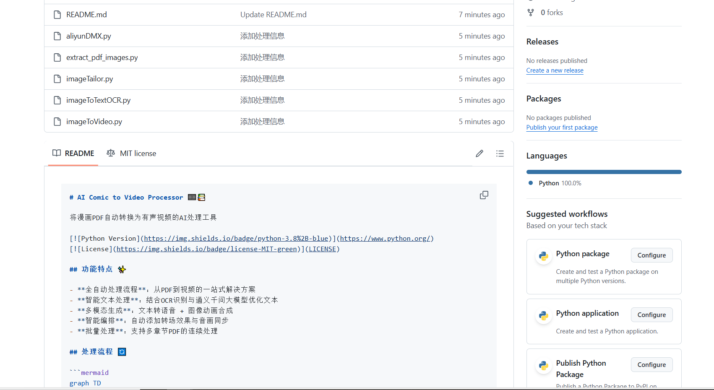Click the Python 100.0% language label

coord(560,183)
